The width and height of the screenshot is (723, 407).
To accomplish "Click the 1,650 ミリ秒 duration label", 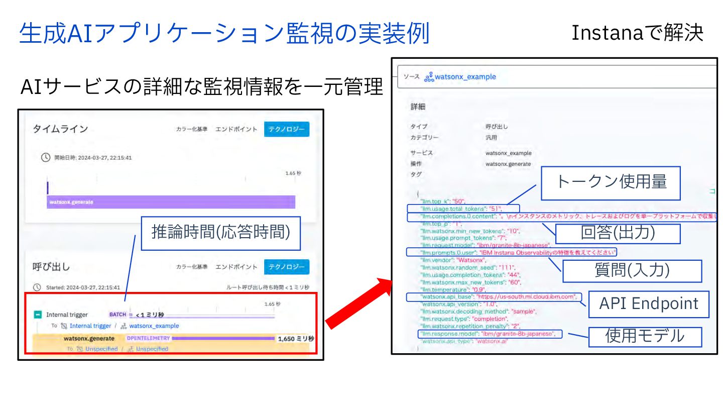I will coord(296,339).
